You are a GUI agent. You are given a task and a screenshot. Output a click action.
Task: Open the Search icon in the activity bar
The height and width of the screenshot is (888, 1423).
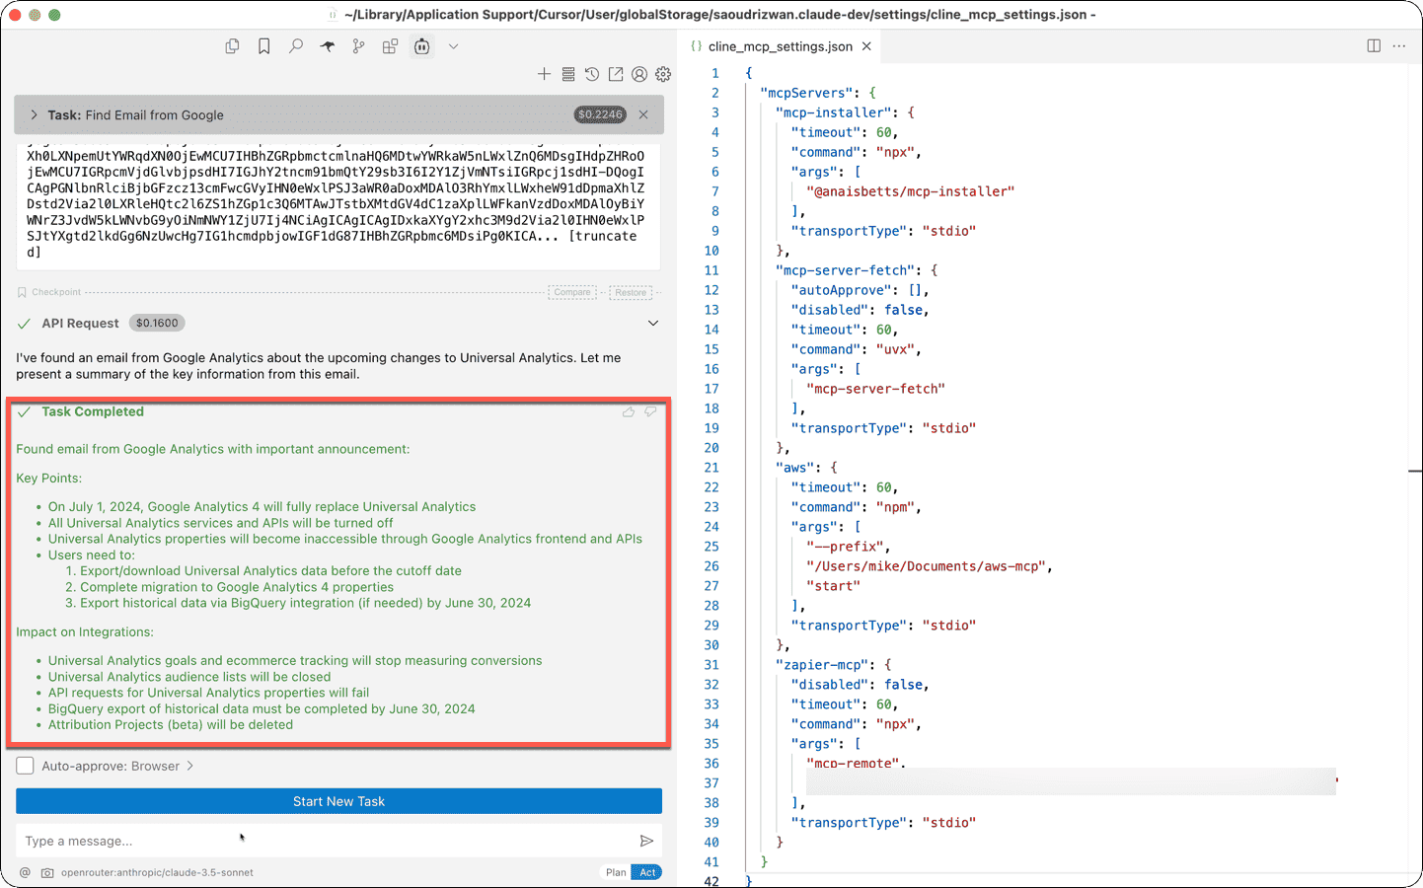coord(295,46)
